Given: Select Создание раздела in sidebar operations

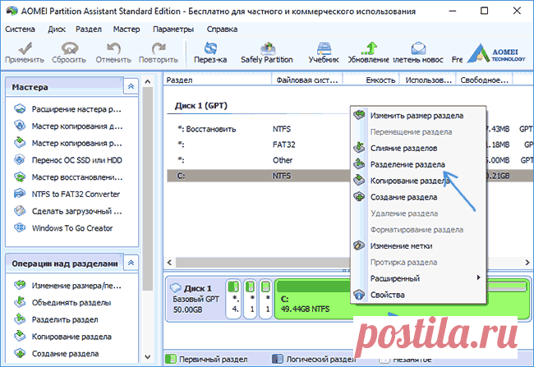Looking at the screenshot, I should coord(56,354).
